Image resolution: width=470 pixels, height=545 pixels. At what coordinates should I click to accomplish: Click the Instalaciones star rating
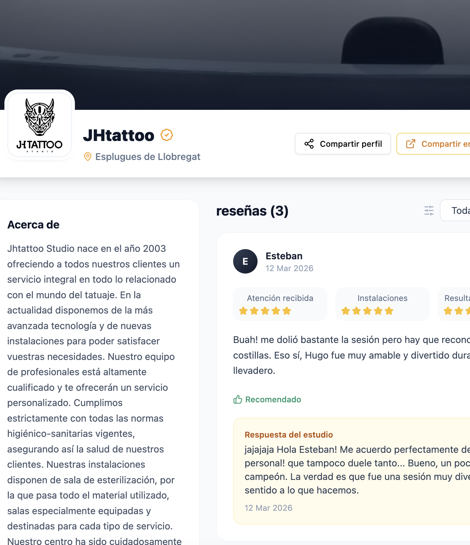pos(367,311)
